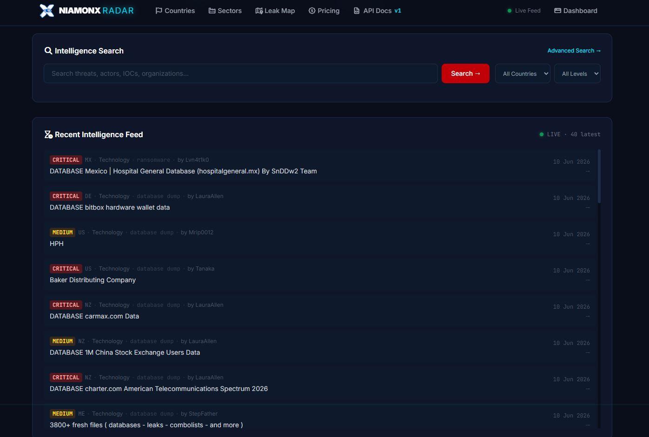The image size is (649, 437).
Task: Click author StepFather on fresh files entry
Action: [x=199, y=414]
